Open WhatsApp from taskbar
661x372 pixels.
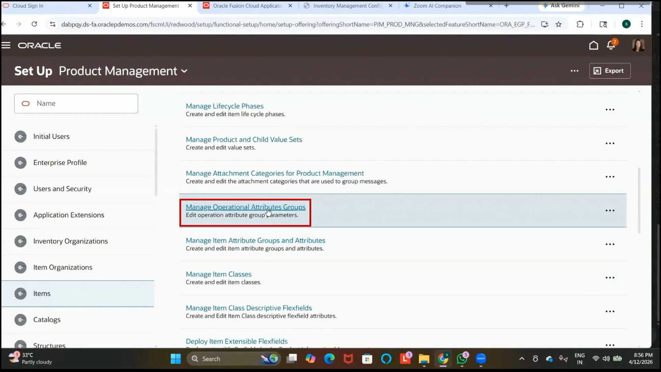click(462, 359)
